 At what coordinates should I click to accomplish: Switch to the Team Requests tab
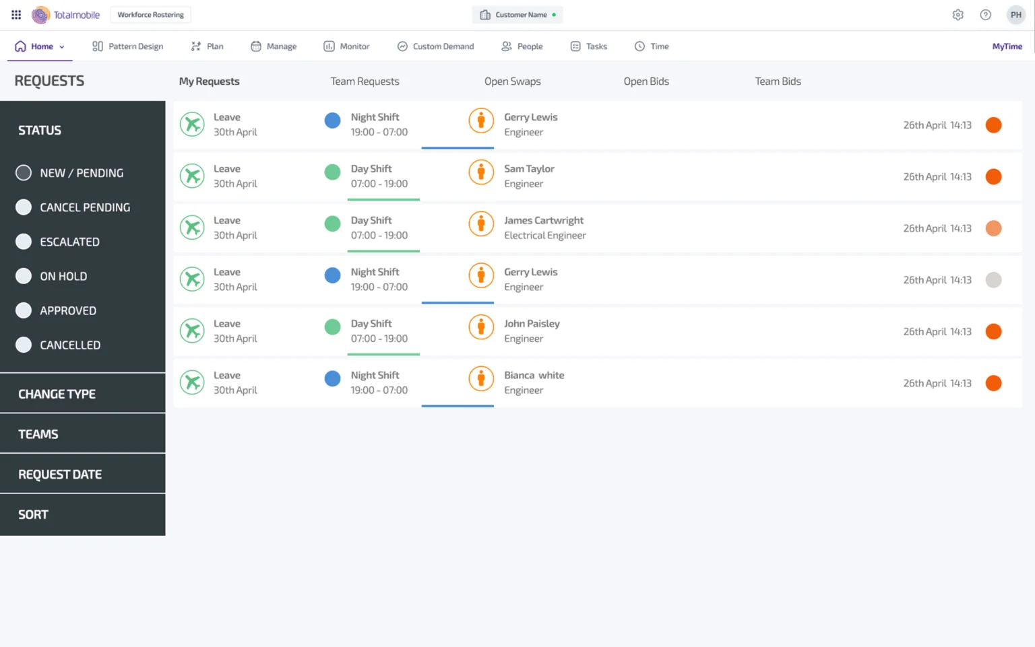[365, 81]
